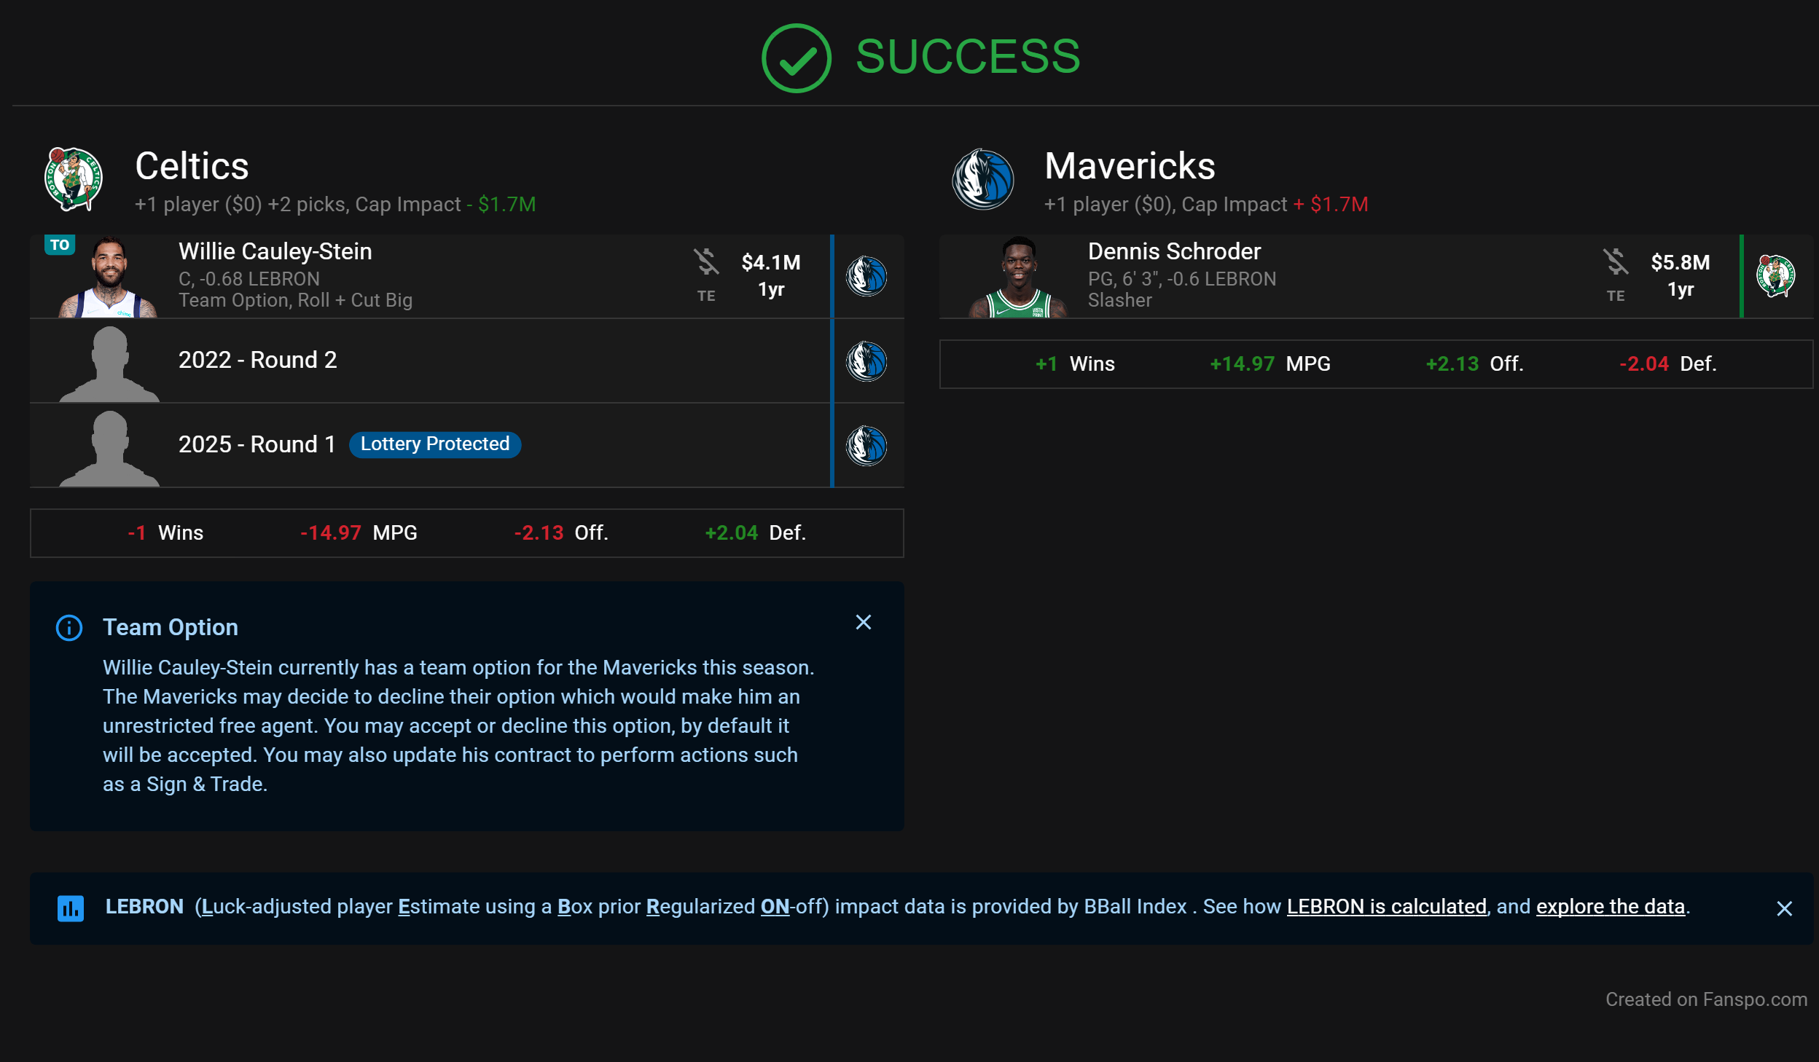This screenshot has width=1819, height=1062.
Task: Click the Celtics team logo
Action: point(73,179)
